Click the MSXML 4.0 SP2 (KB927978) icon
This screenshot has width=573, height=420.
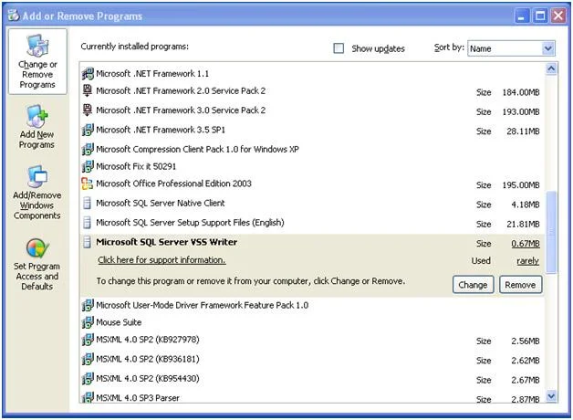coord(88,340)
